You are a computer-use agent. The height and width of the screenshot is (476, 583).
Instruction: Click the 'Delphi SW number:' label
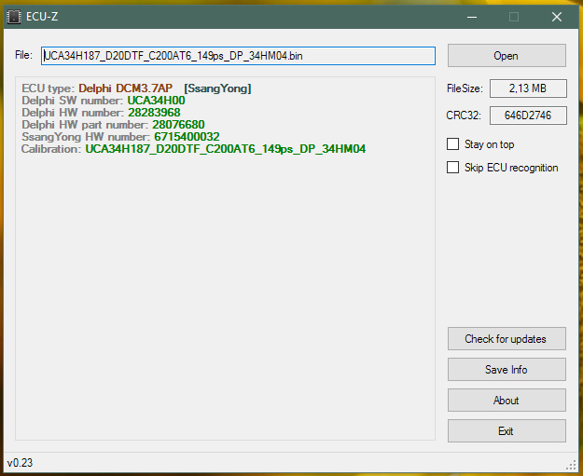tap(72, 101)
